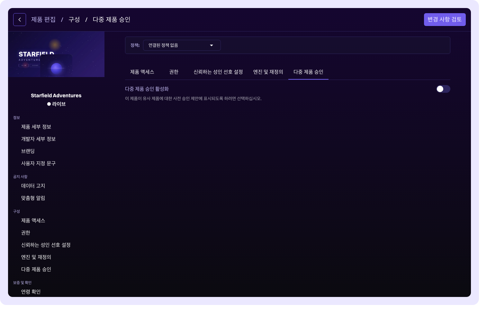Click the back arrow button
This screenshot has height=313, width=487.
tap(20, 20)
